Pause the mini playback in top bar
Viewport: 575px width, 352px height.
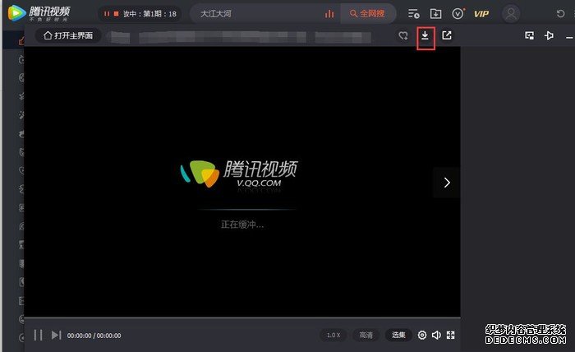[107, 14]
